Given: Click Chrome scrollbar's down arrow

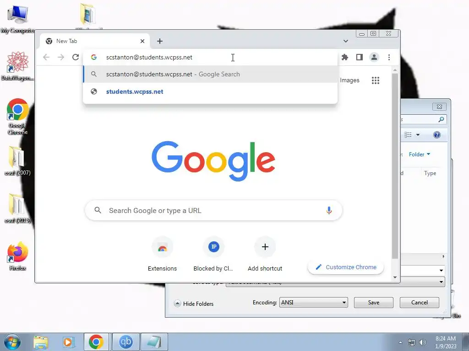Looking at the screenshot, I should [395, 277].
